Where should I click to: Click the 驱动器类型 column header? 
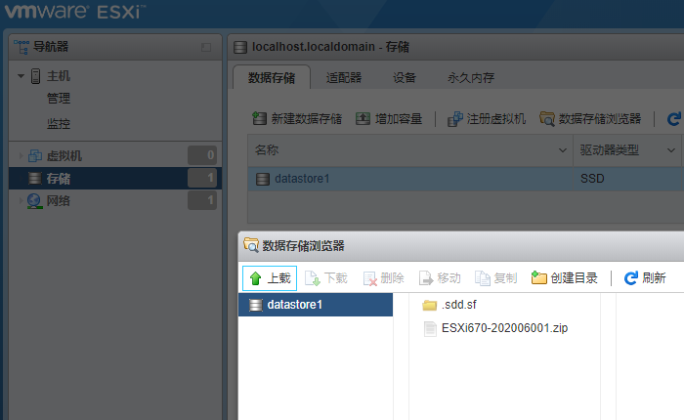pos(627,150)
